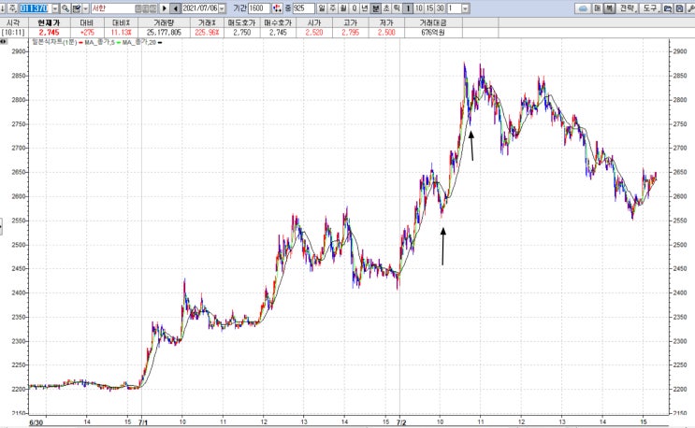Click the 거래대금 column header
Screen dimensions: 695x428
click(x=433, y=22)
